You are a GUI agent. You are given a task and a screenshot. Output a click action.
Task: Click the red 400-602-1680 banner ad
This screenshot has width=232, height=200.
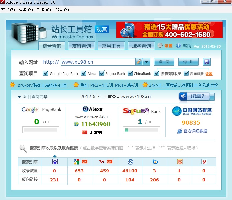[169, 30]
